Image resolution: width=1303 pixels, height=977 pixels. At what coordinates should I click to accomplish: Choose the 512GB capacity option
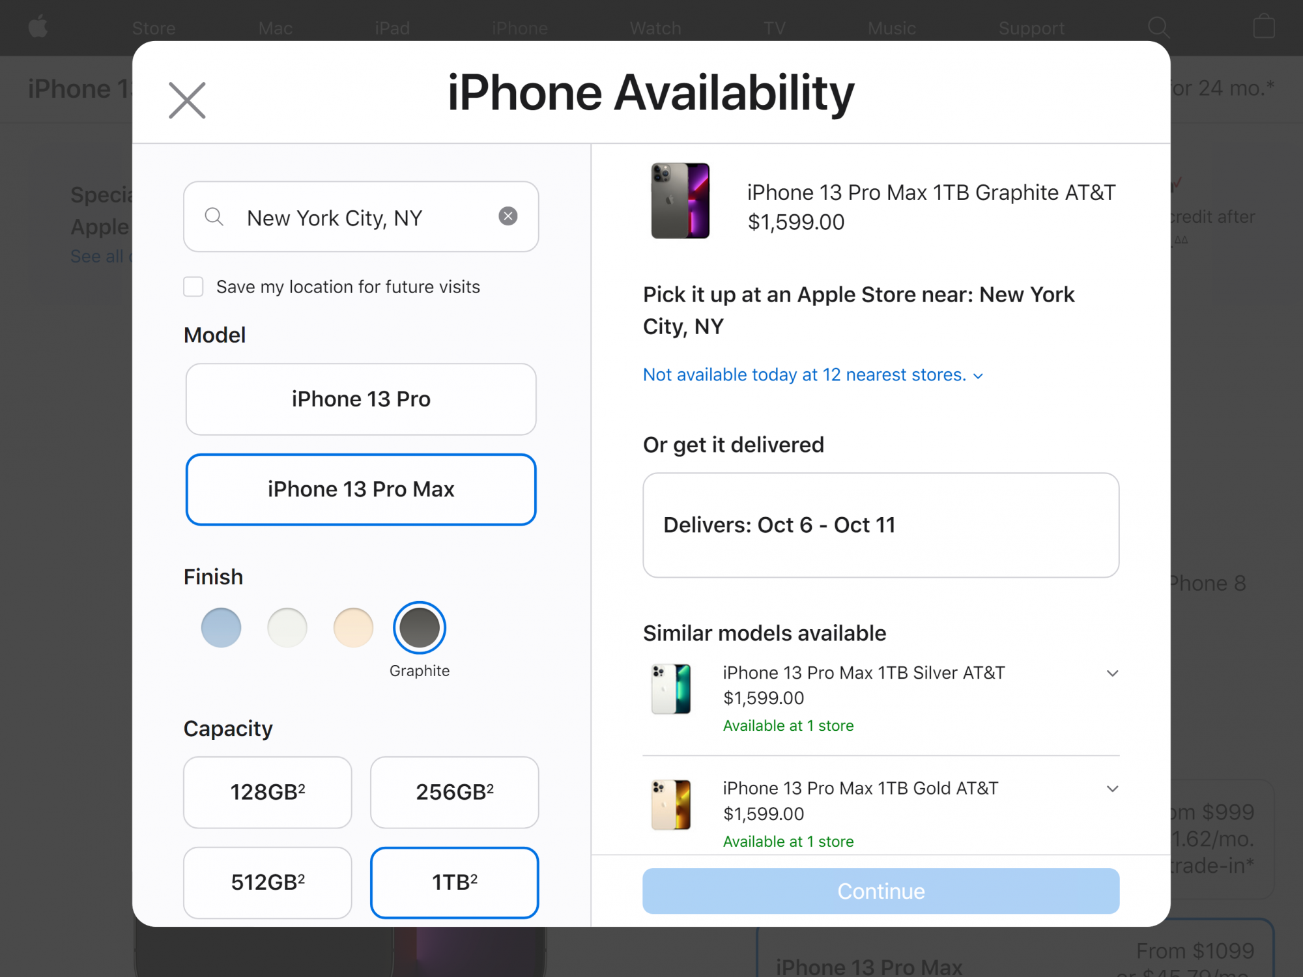point(268,883)
